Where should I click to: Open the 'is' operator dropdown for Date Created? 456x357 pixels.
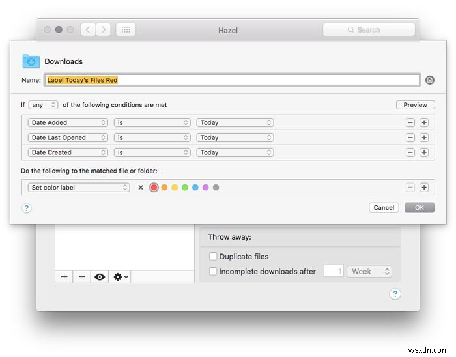(152, 152)
